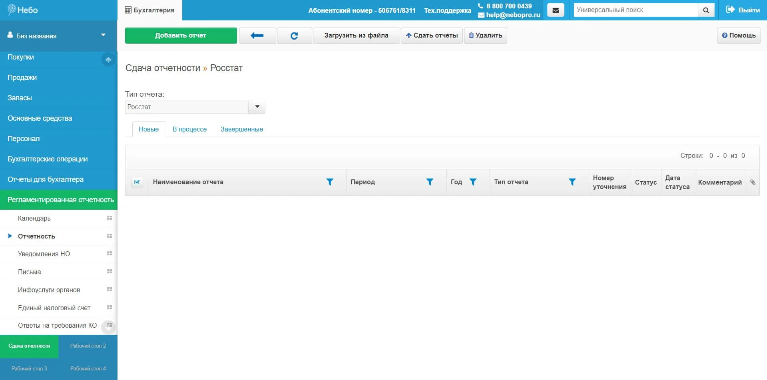This screenshot has height=380, width=767.
Task: Click the Удалить button
Action: click(485, 36)
